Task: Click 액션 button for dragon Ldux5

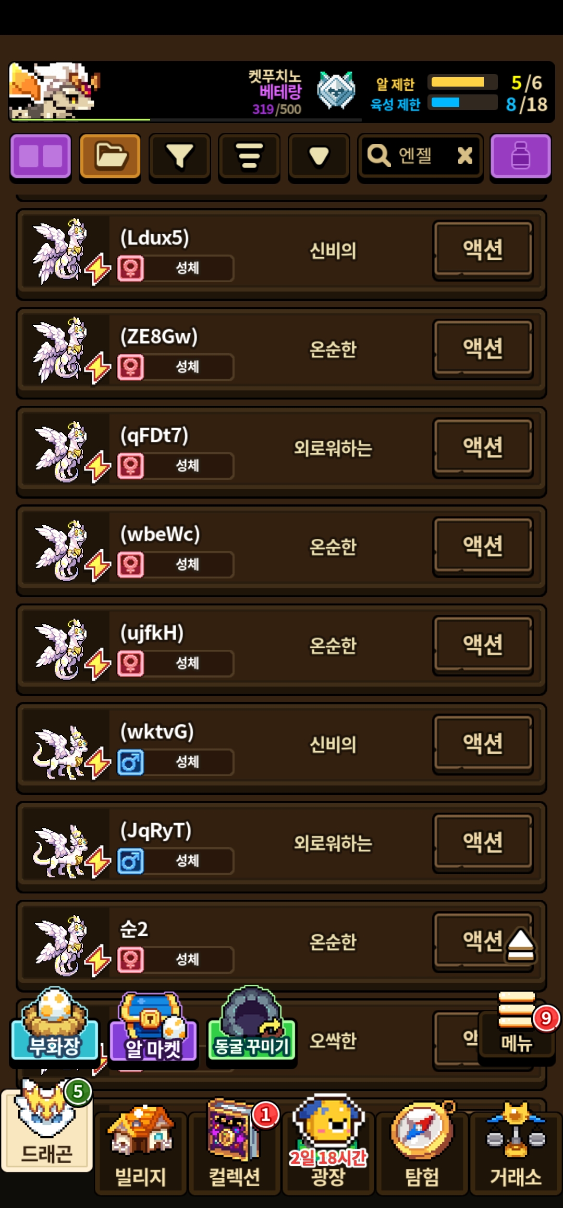Action: [x=483, y=249]
